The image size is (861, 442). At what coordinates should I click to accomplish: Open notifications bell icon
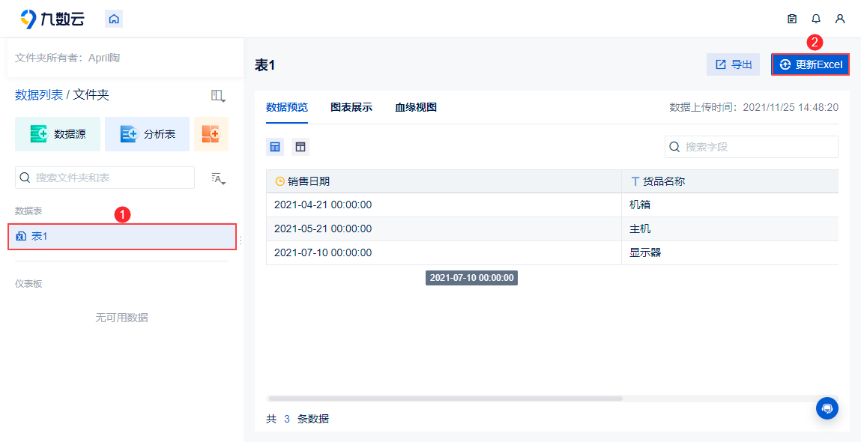816,19
